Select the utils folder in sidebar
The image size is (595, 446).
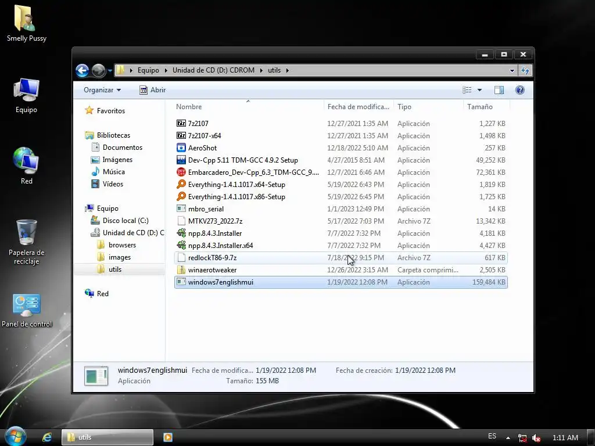114,269
